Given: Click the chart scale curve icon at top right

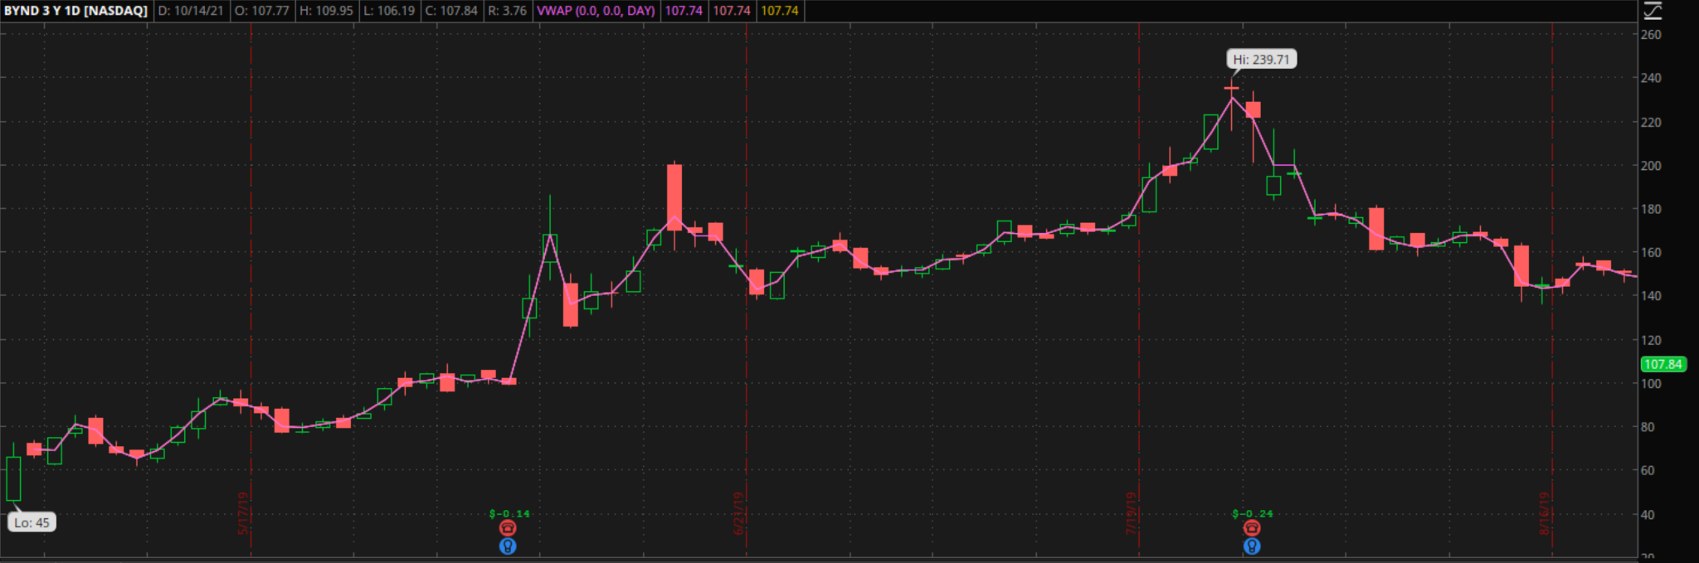Looking at the screenshot, I should (1653, 11).
